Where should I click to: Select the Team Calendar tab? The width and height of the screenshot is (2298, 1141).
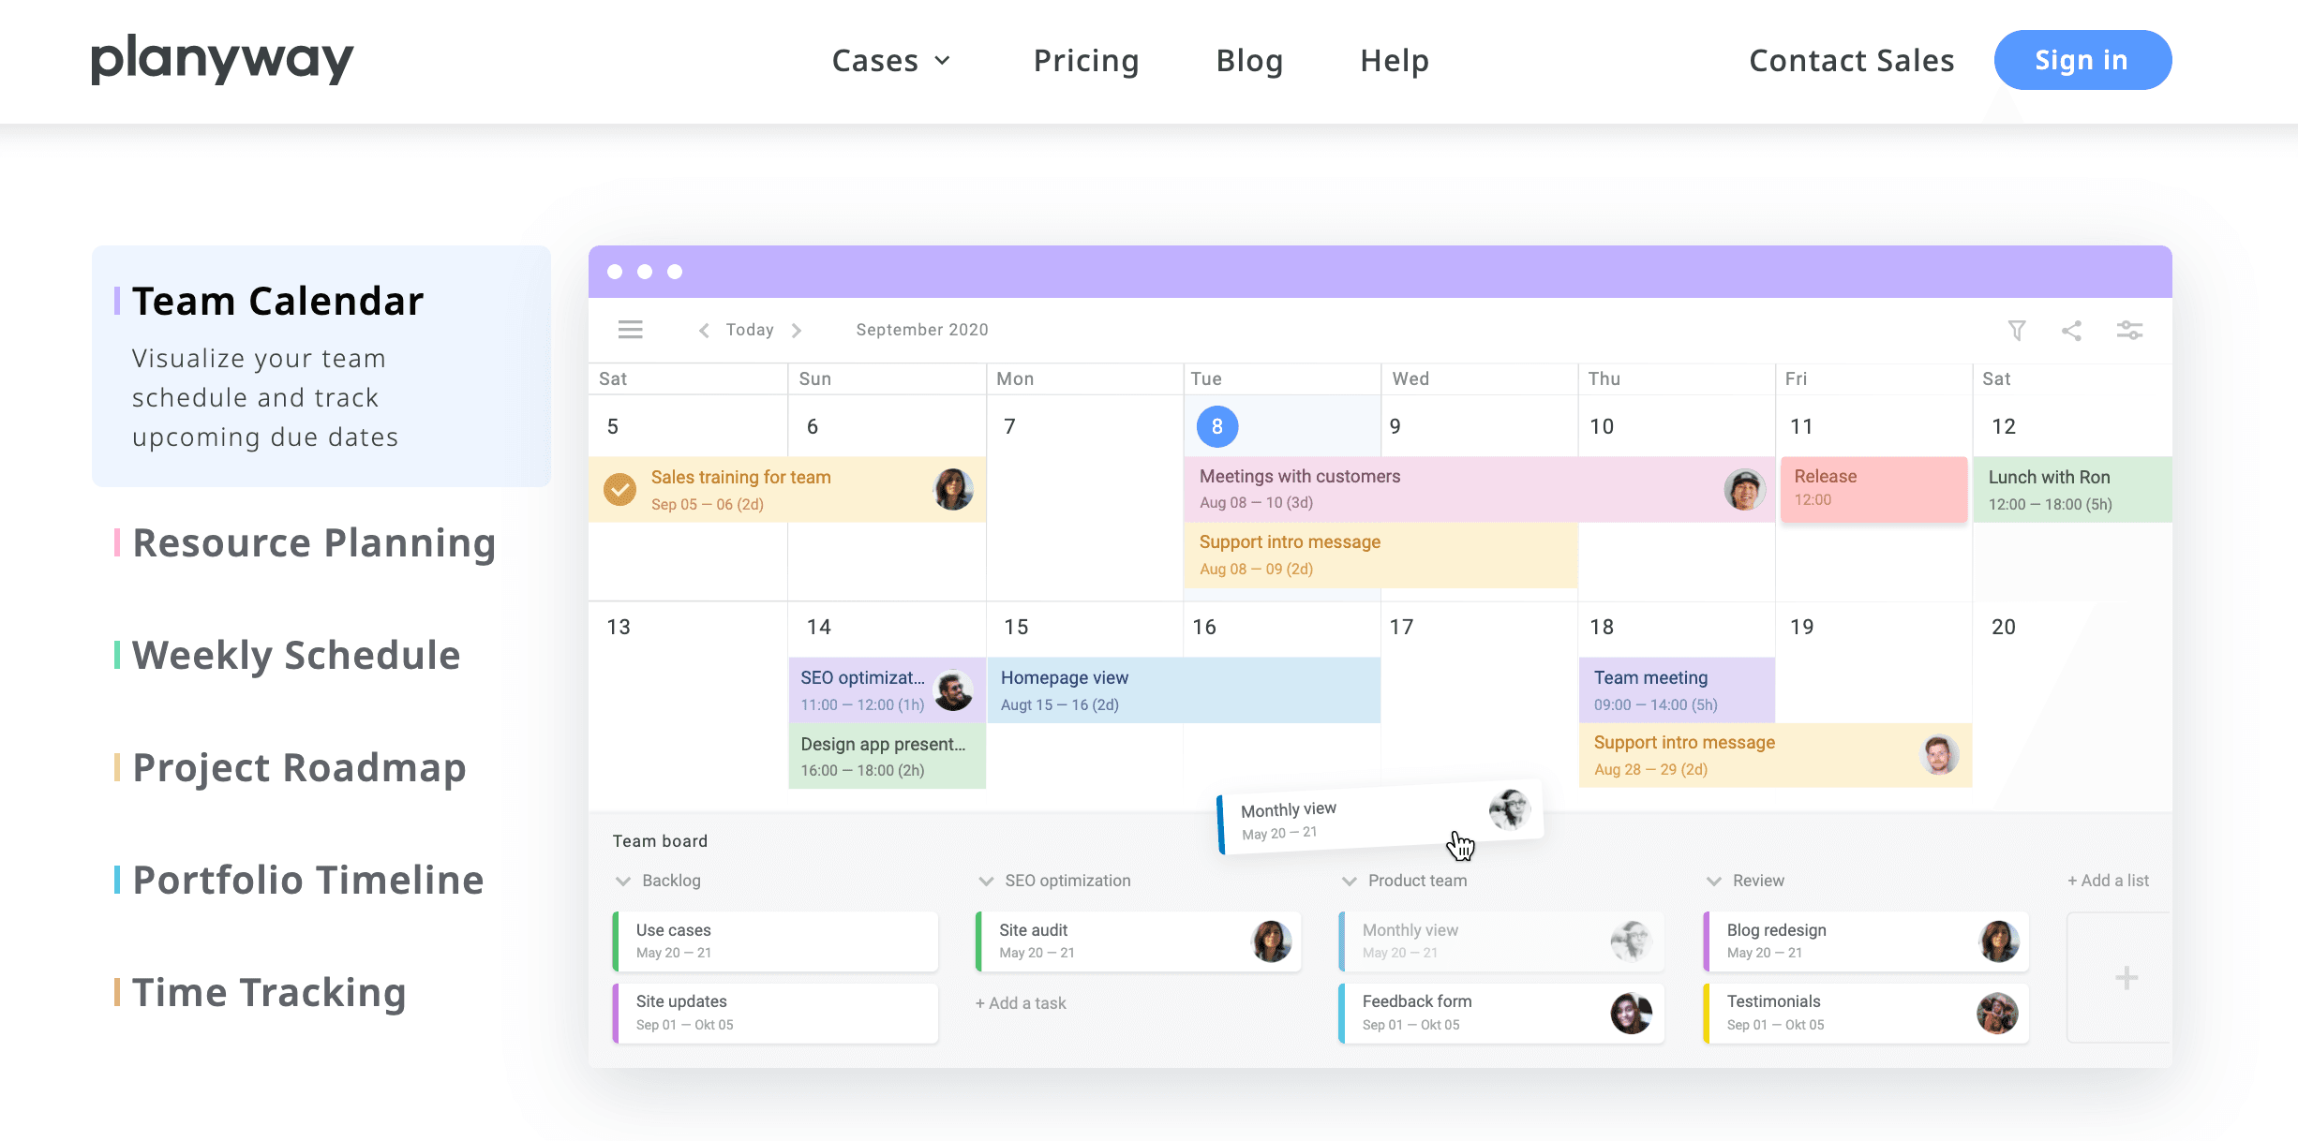pyautogui.click(x=321, y=366)
